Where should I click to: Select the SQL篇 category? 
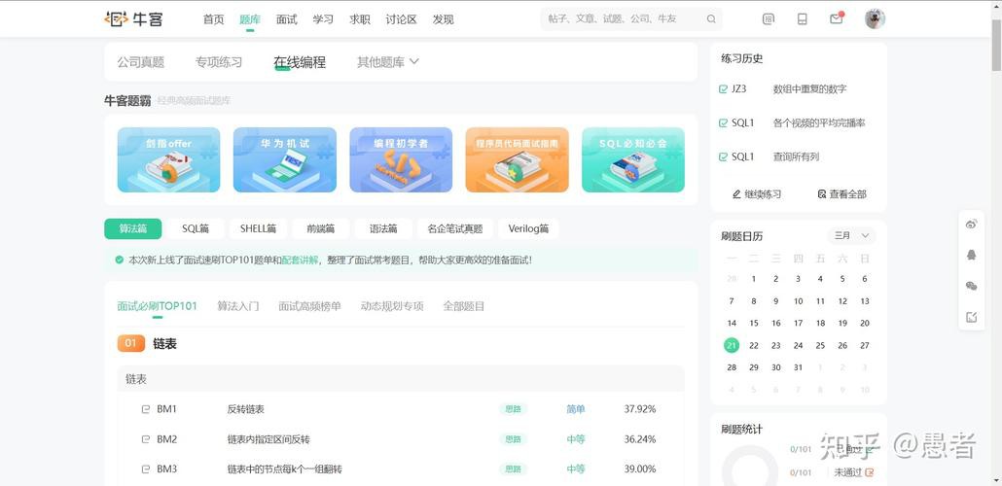click(196, 228)
